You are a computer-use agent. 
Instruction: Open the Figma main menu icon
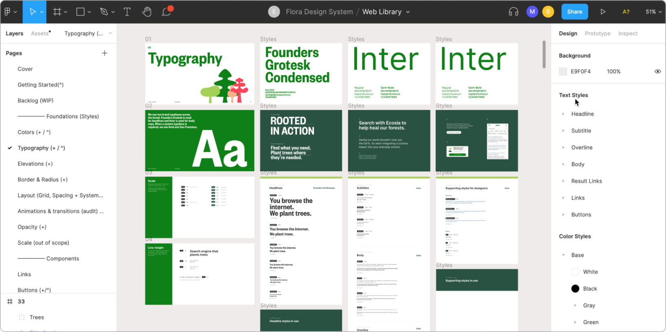click(7, 12)
